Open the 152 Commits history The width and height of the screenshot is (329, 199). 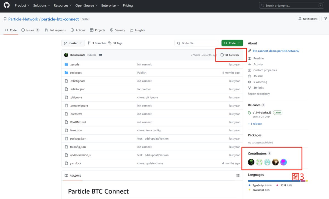point(230,55)
